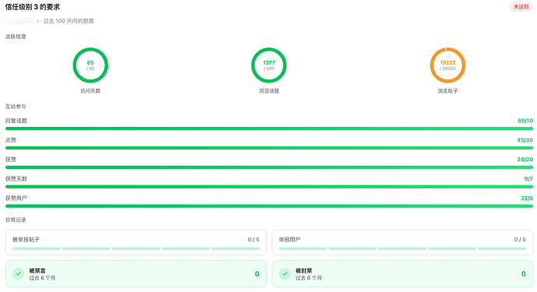Click the 88/10 reply count value
Viewport: 537px width, 292px height.
pyautogui.click(x=525, y=121)
